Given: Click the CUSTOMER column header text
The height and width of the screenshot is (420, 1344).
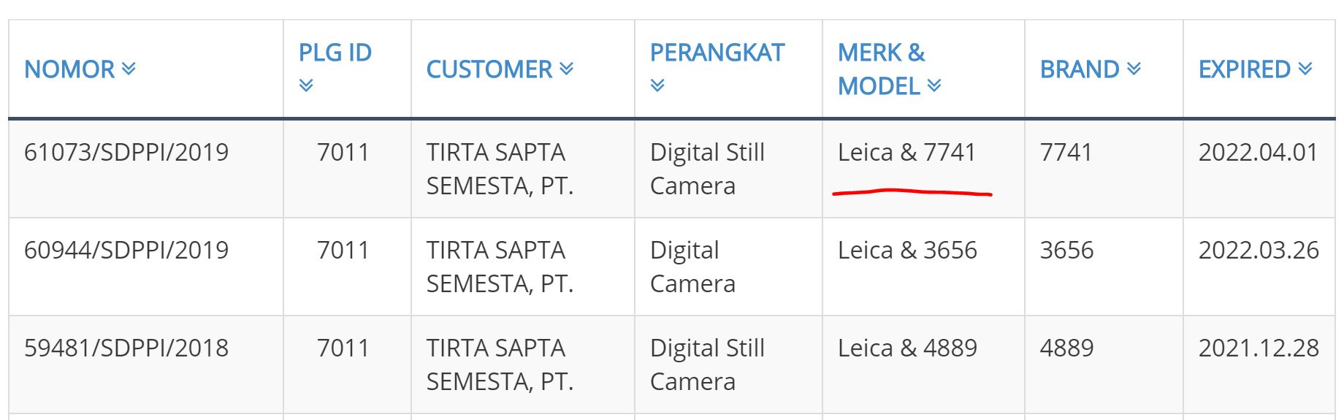Looking at the screenshot, I should coord(489,69).
